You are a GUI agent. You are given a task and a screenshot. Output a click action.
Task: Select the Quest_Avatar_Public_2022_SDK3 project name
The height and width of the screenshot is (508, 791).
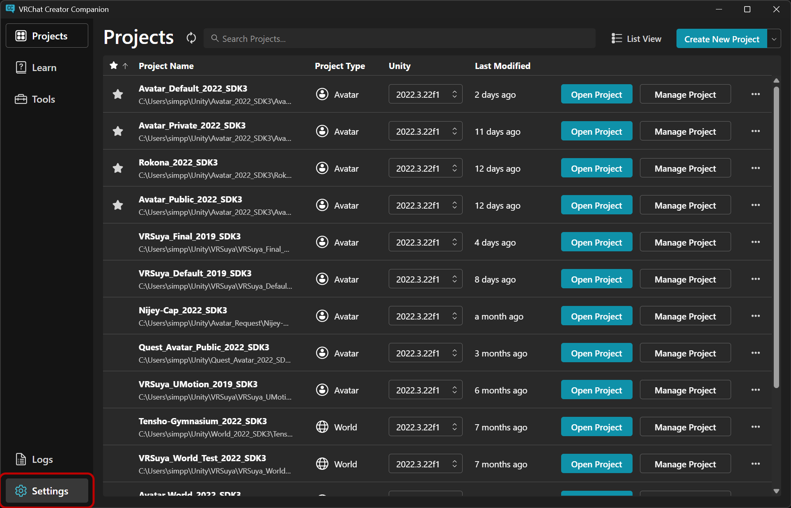click(x=204, y=347)
